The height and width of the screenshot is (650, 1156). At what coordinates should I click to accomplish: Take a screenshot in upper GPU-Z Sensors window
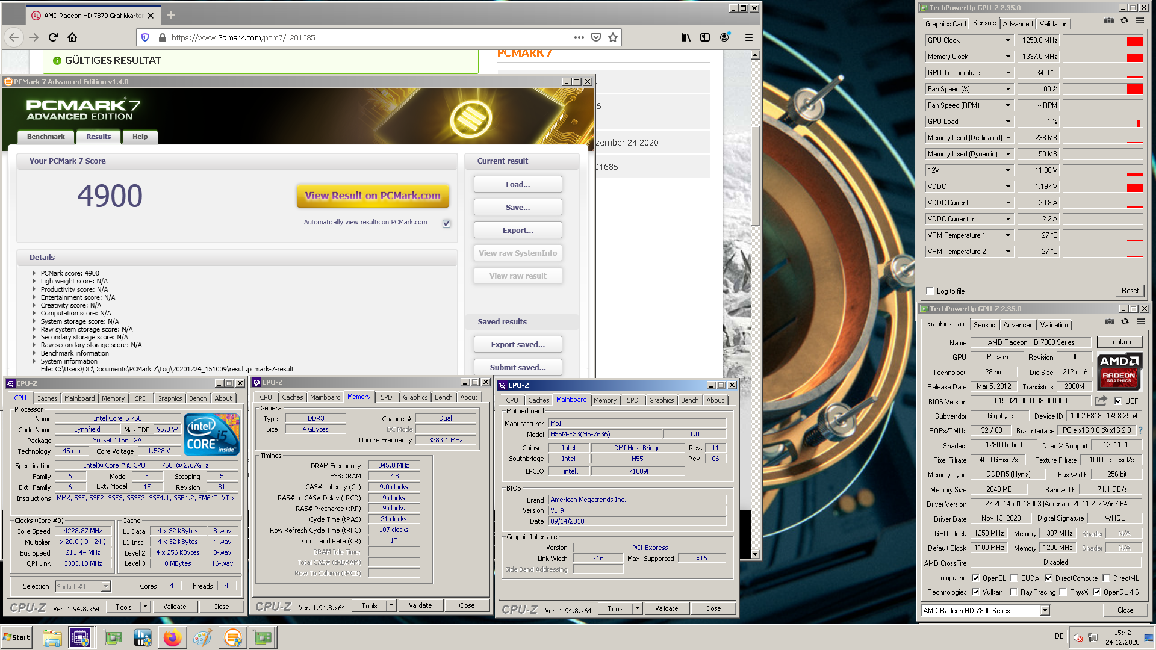[x=1108, y=20]
